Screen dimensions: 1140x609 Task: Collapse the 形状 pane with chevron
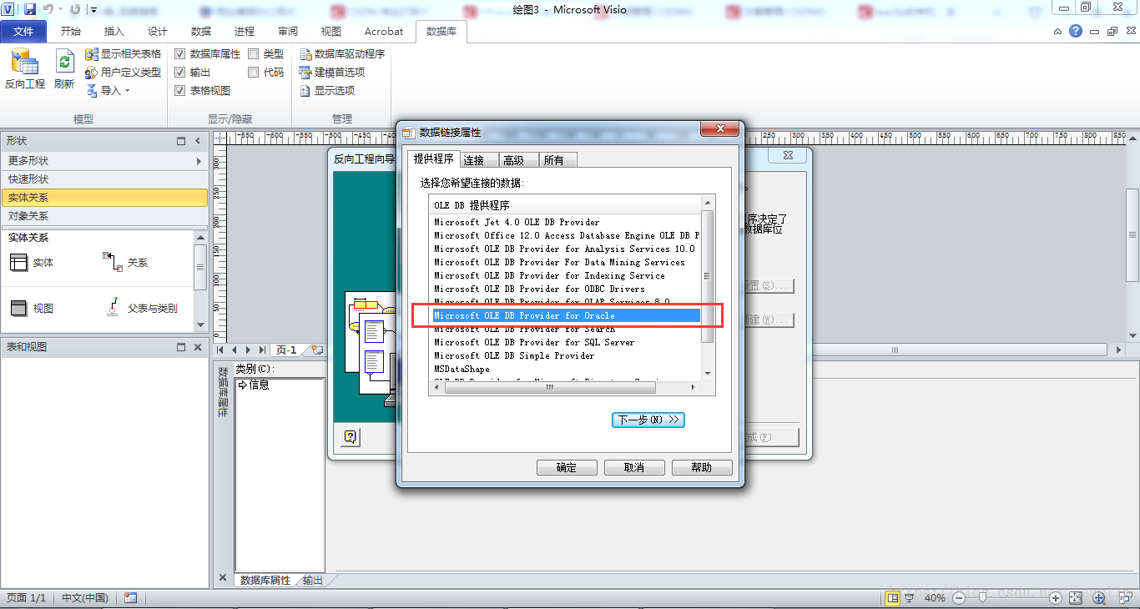click(x=198, y=141)
